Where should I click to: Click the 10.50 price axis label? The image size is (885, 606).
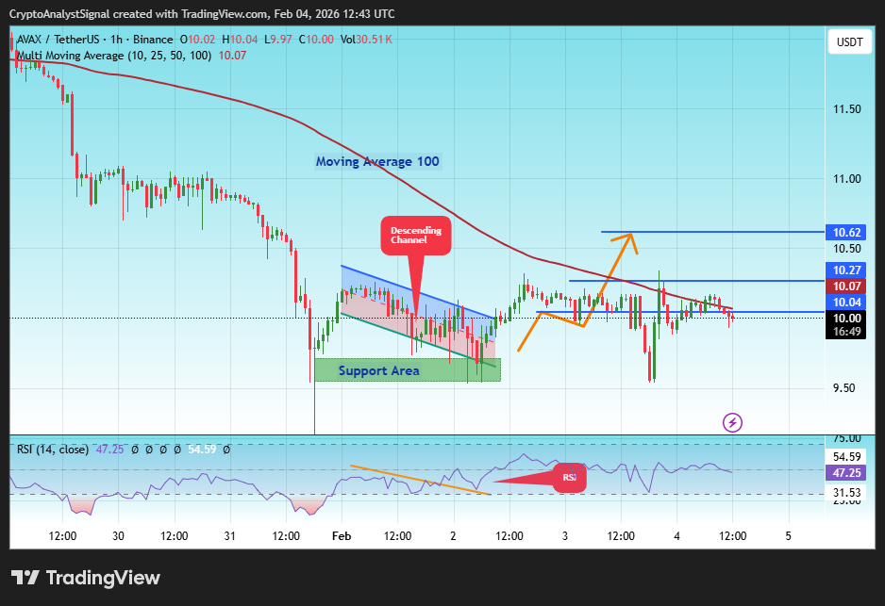[x=846, y=249]
